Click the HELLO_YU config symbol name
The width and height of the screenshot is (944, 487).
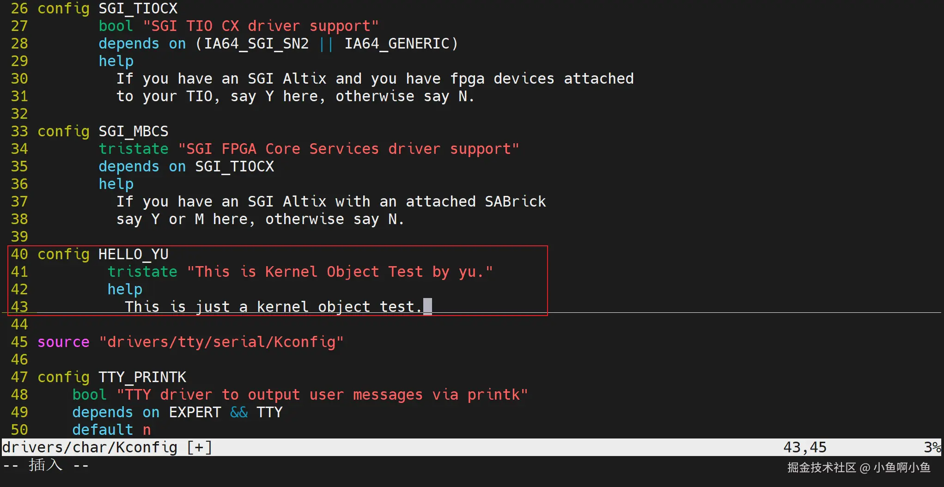coord(133,254)
